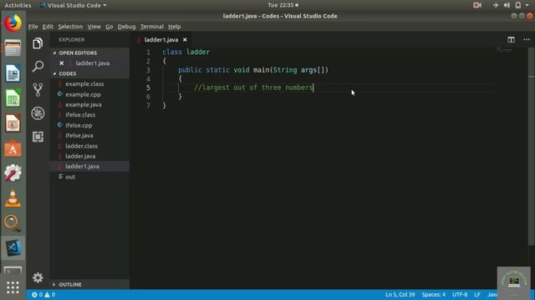The image size is (535, 300).
Task: Open the Explorer view in activity bar
Action: (x=38, y=43)
